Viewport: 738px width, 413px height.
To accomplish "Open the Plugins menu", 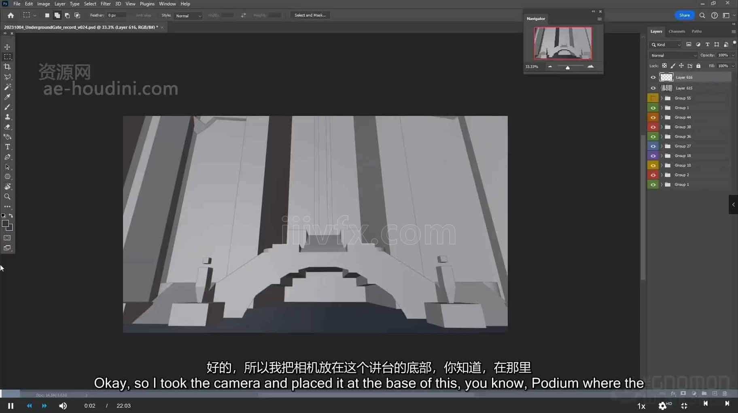I will 147,4.
